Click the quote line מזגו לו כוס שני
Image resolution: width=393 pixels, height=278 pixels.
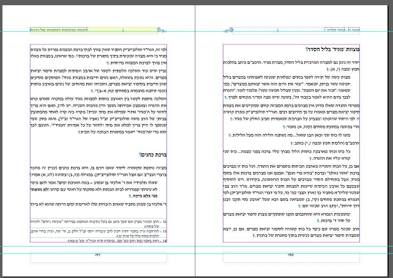[289, 135]
